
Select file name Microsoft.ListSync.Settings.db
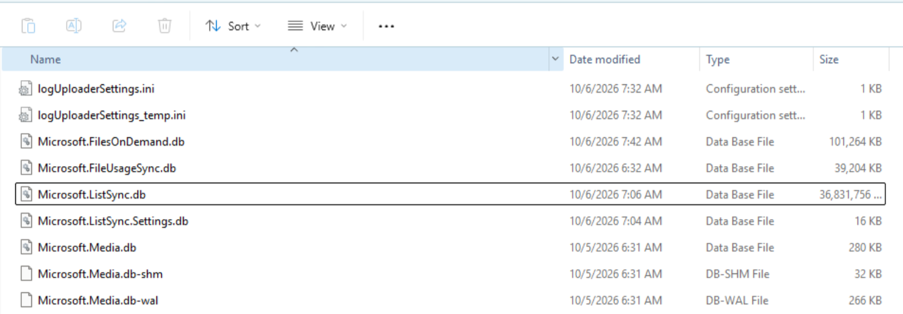coord(113,221)
